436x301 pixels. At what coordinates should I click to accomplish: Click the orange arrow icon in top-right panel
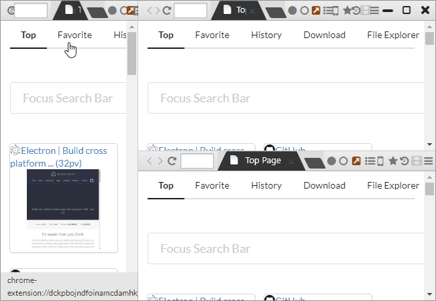(316, 11)
